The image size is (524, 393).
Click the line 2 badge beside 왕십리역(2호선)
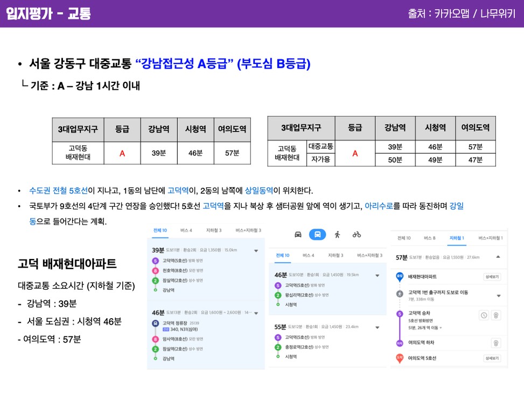click(x=278, y=295)
